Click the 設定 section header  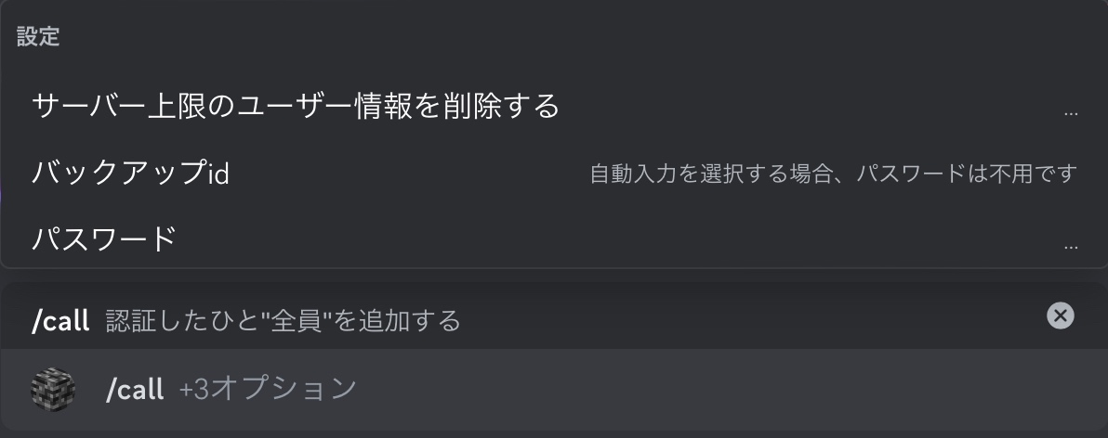point(38,37)
